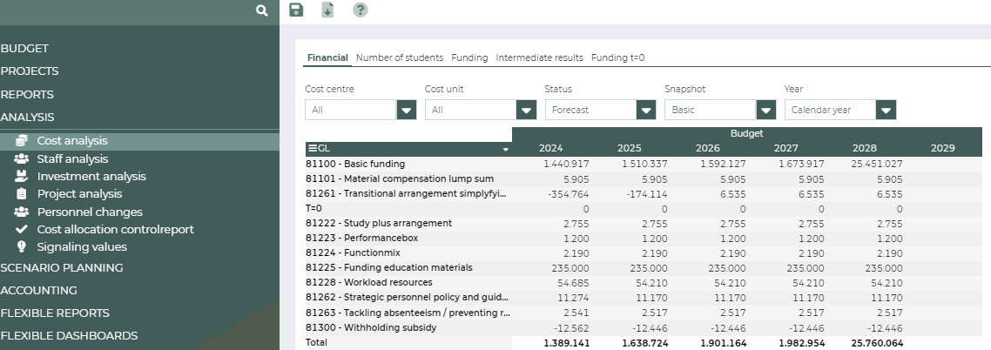Open the Intermediate results tab

coord(540,57)
